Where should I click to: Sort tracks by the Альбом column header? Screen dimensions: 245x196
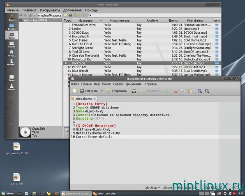click(152, 21)
